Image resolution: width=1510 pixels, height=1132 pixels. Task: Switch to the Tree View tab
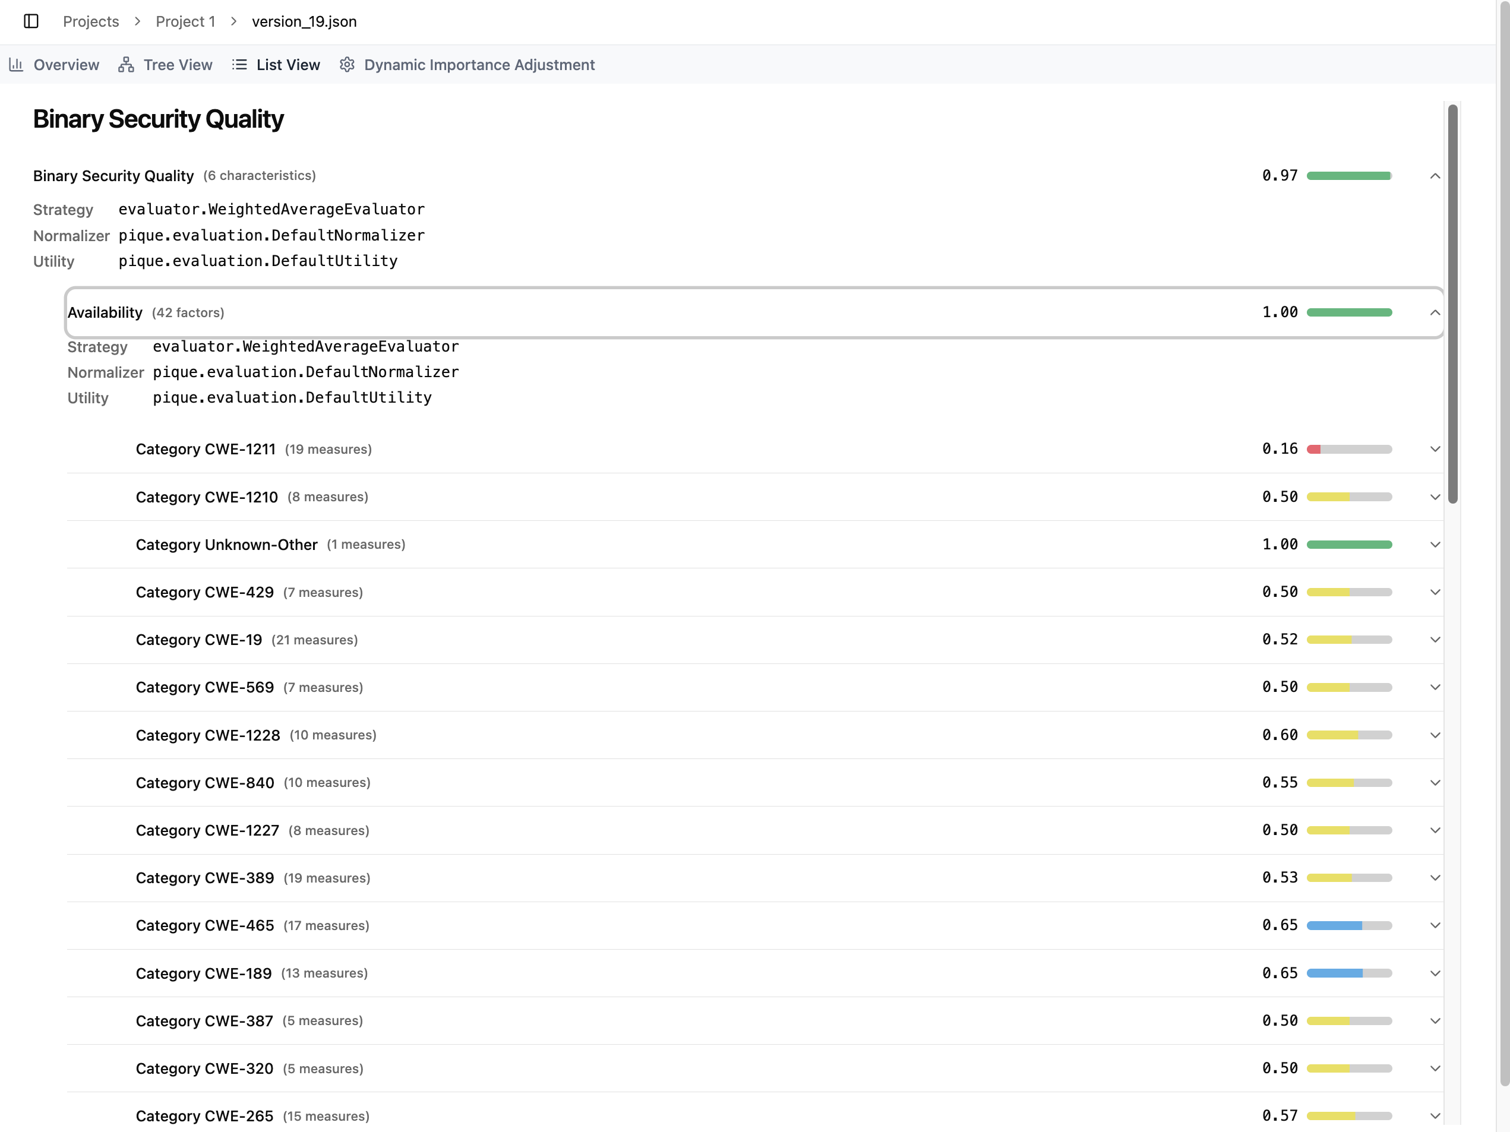(178, 65)
